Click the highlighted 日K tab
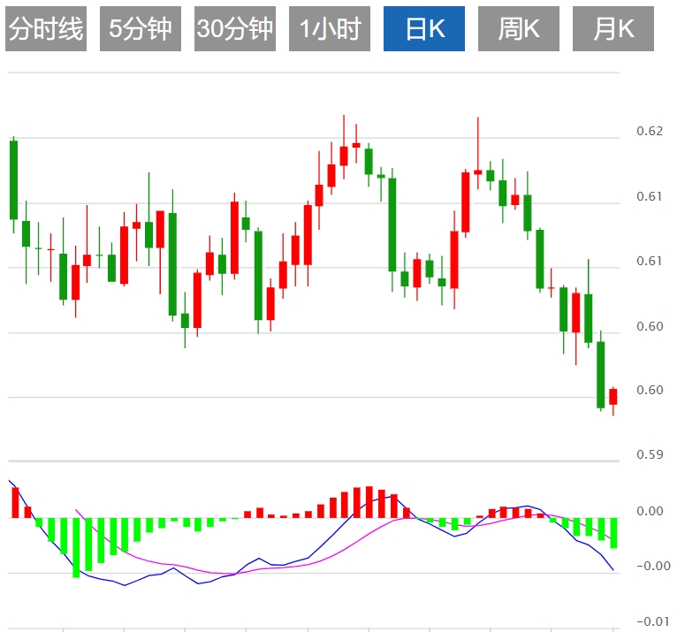Viewport: 685px width, 632px height. click(424, 29)
